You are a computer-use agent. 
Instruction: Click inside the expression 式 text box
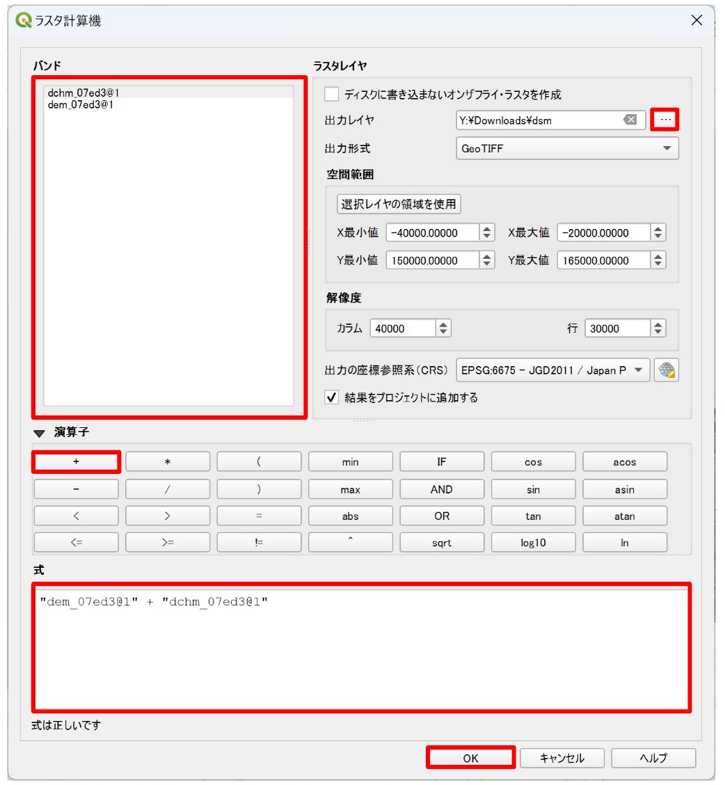click(362, 648)
